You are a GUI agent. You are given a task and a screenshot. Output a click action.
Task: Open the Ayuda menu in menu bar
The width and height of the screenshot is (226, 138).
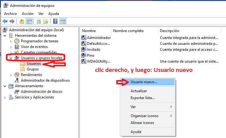click(x=54, y=14)
